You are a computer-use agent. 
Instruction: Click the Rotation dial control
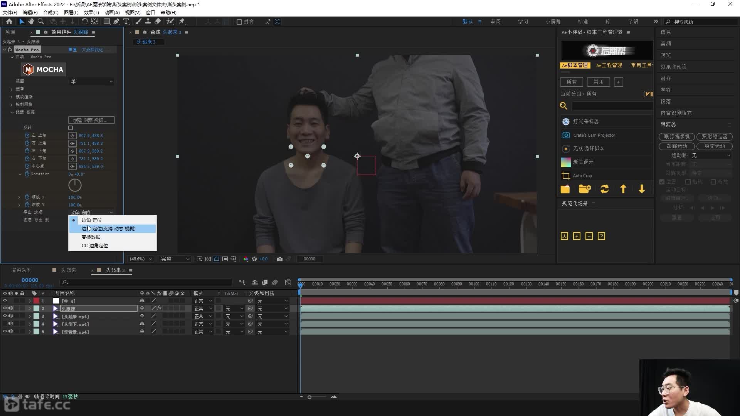75,185
